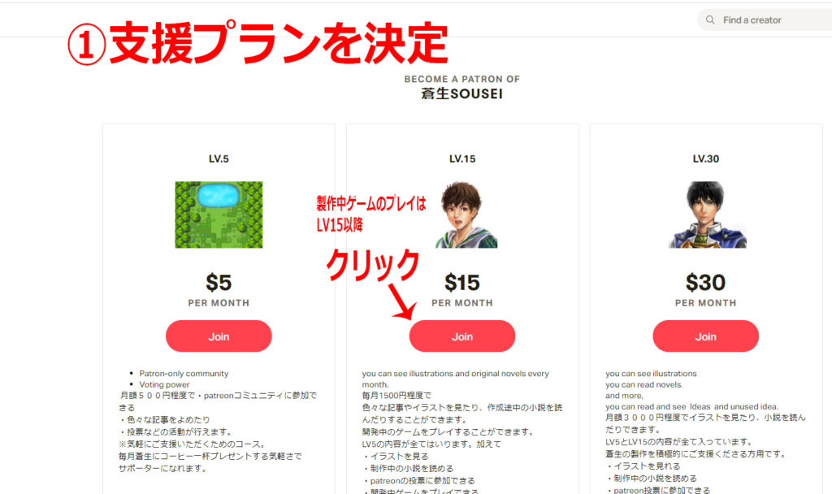Click the $30 per month price

tap(706, 290)
